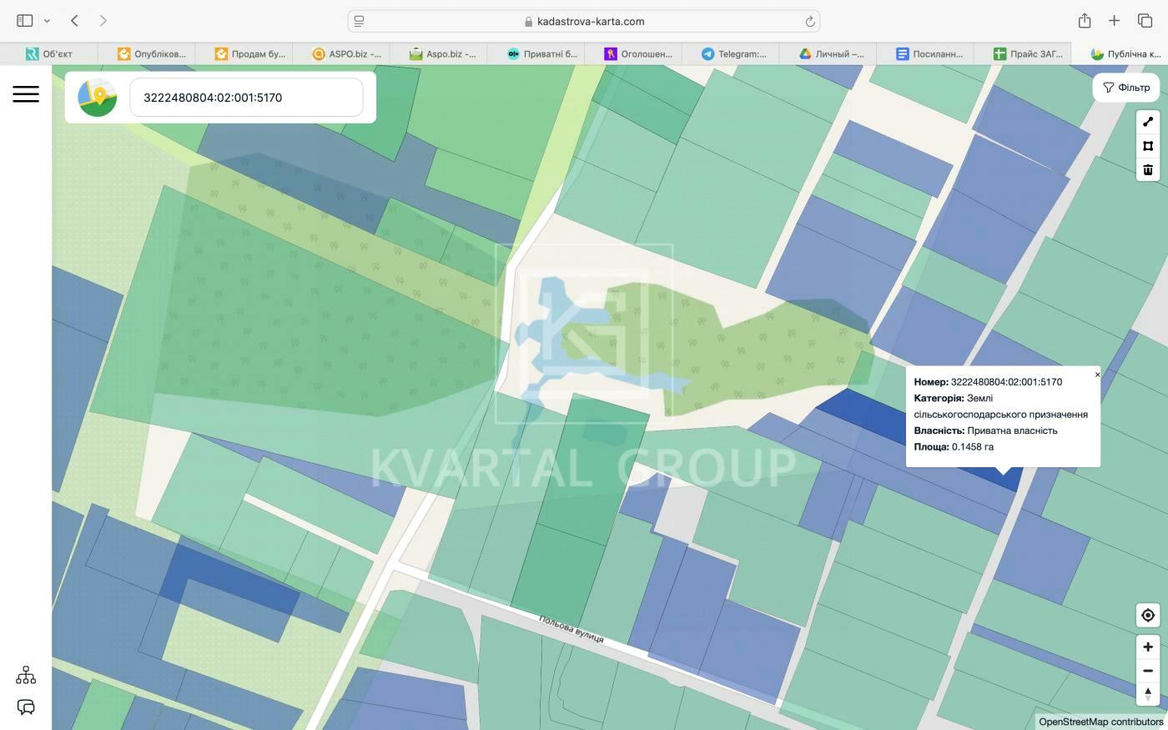This screenshot has width=1168, height=730.
Task: Open the Telegram bookmark tab
Action: pyautogui.click(x=733, y=53)
